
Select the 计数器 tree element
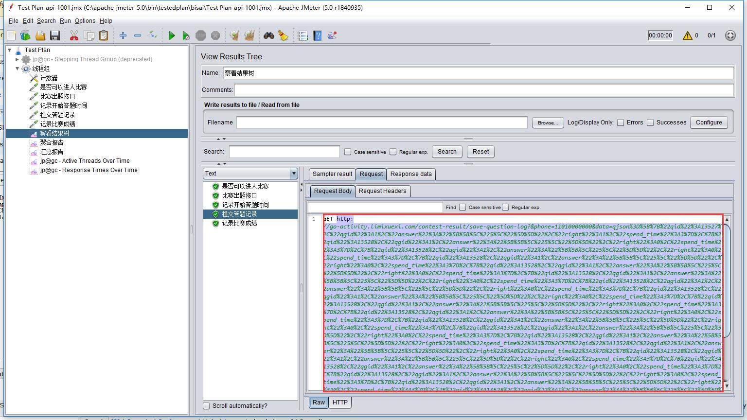tap(49, 78)
